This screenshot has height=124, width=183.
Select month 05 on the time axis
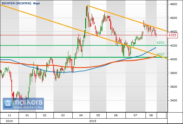point(98,115)
